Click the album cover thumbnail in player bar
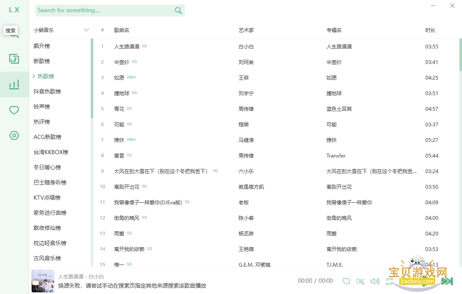The height and width of the screenshot is (294, 462). [43, 281]
